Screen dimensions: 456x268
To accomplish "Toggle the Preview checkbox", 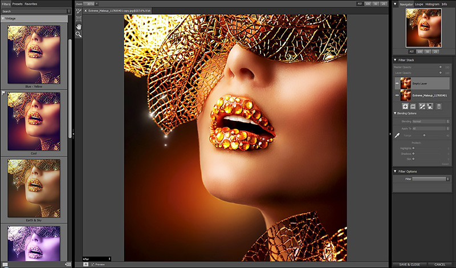I will point(93,265).
